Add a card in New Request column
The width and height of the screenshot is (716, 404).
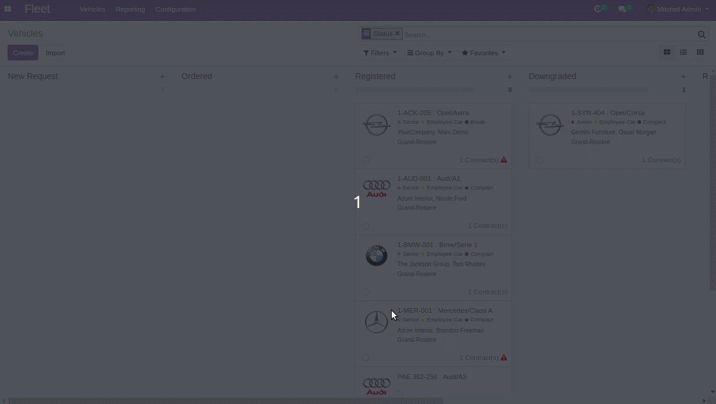162,77
